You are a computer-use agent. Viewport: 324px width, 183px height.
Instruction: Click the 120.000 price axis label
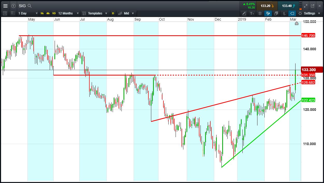point(309,110)
